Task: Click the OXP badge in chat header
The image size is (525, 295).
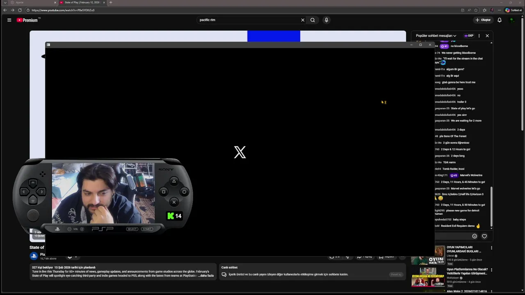Action: [469, 36]
